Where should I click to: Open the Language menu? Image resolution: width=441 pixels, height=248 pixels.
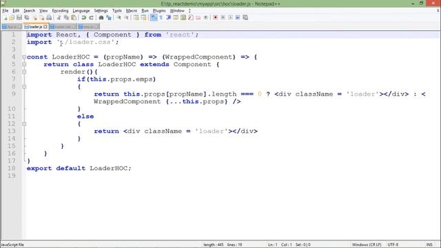pyautogui.click(x=81, y=11)
